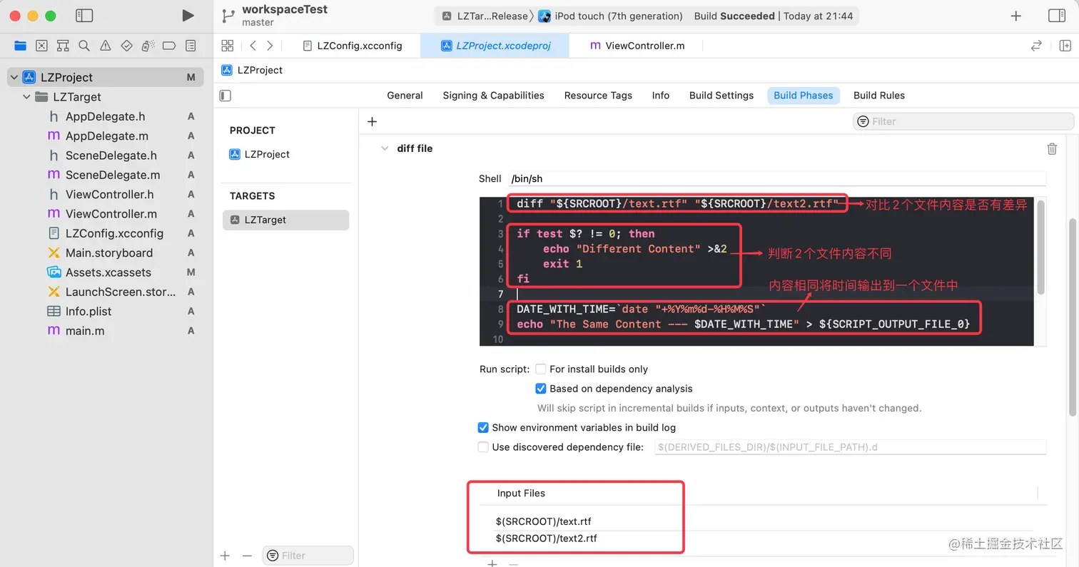The width and height of the screenshot is (1079, 567).
Task: Uncheck Based on dependency analysis
Action: (x=541, y=389)
